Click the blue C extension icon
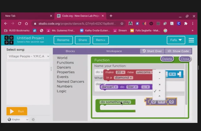The image size is (201, 131). point(179,24)
